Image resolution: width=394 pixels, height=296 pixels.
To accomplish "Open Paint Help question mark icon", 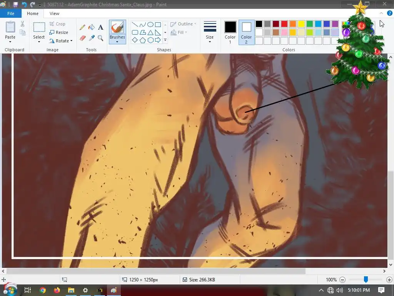I will (389, 13).
